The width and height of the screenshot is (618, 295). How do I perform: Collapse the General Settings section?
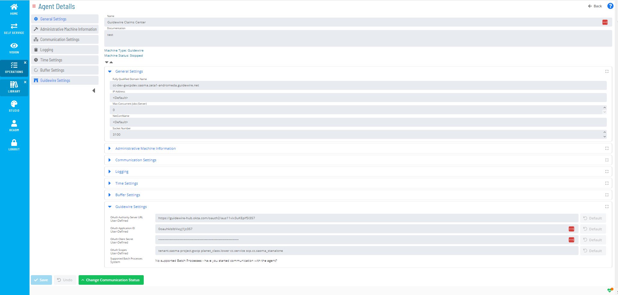[x=110, y=71]
